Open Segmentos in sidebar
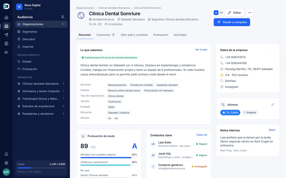 pyautogui.click(x=41, y=32)
